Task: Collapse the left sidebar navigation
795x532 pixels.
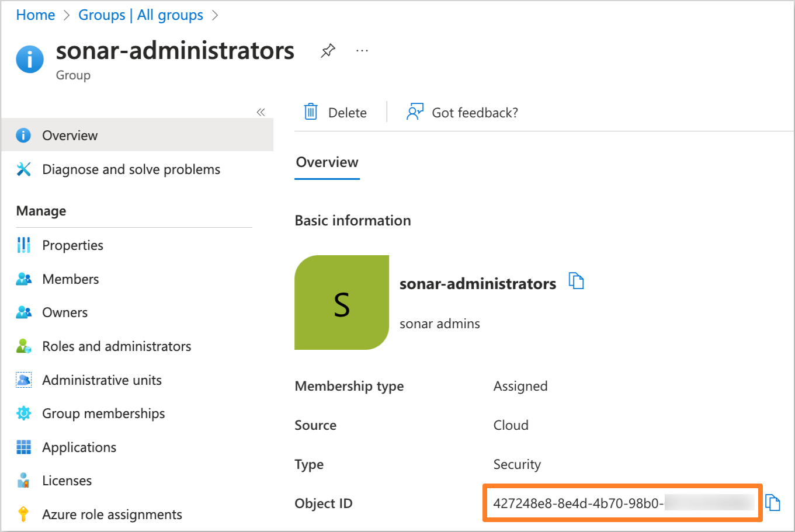Action: point(261,112)
